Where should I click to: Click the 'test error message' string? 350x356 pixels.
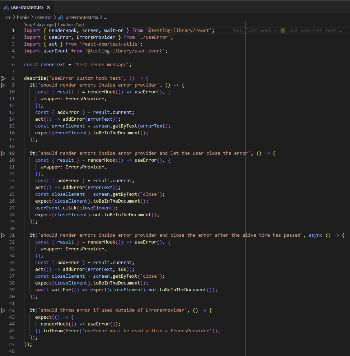pyautogui.click(x=101, y=64)
